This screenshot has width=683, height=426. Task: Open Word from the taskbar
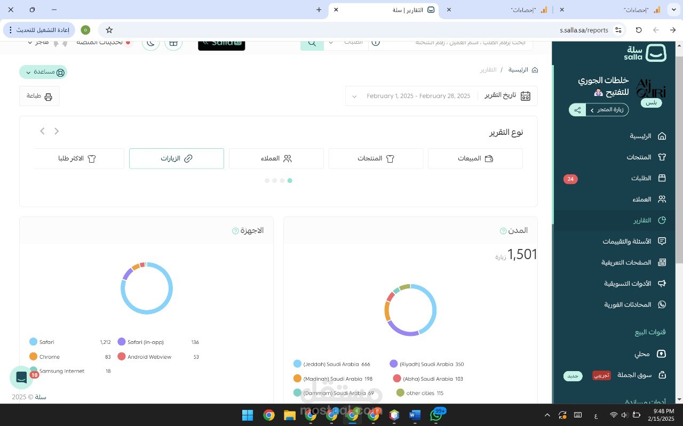click(x=415, y=415)
